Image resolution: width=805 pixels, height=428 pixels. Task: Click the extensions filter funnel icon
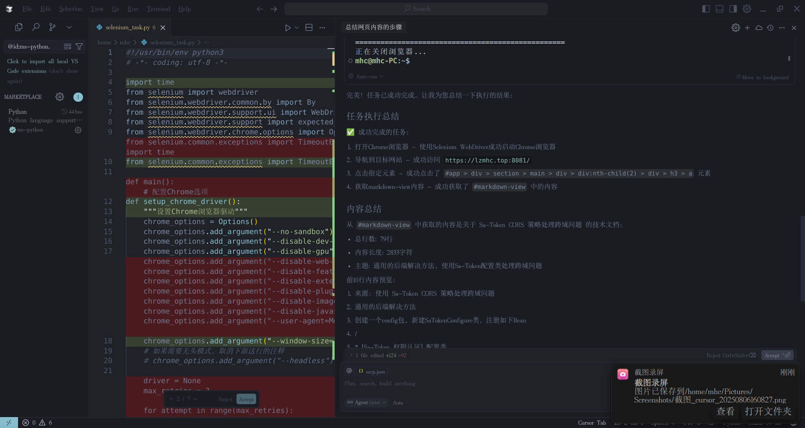(x=79, y=46)
